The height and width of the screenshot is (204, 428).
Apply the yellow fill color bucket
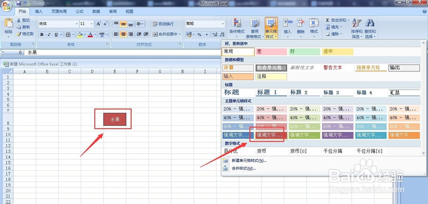point(80,35)
